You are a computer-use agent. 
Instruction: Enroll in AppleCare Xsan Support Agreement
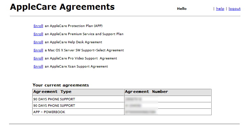click(38, 67)
